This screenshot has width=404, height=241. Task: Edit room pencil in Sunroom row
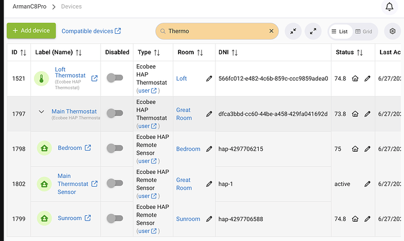209,219
